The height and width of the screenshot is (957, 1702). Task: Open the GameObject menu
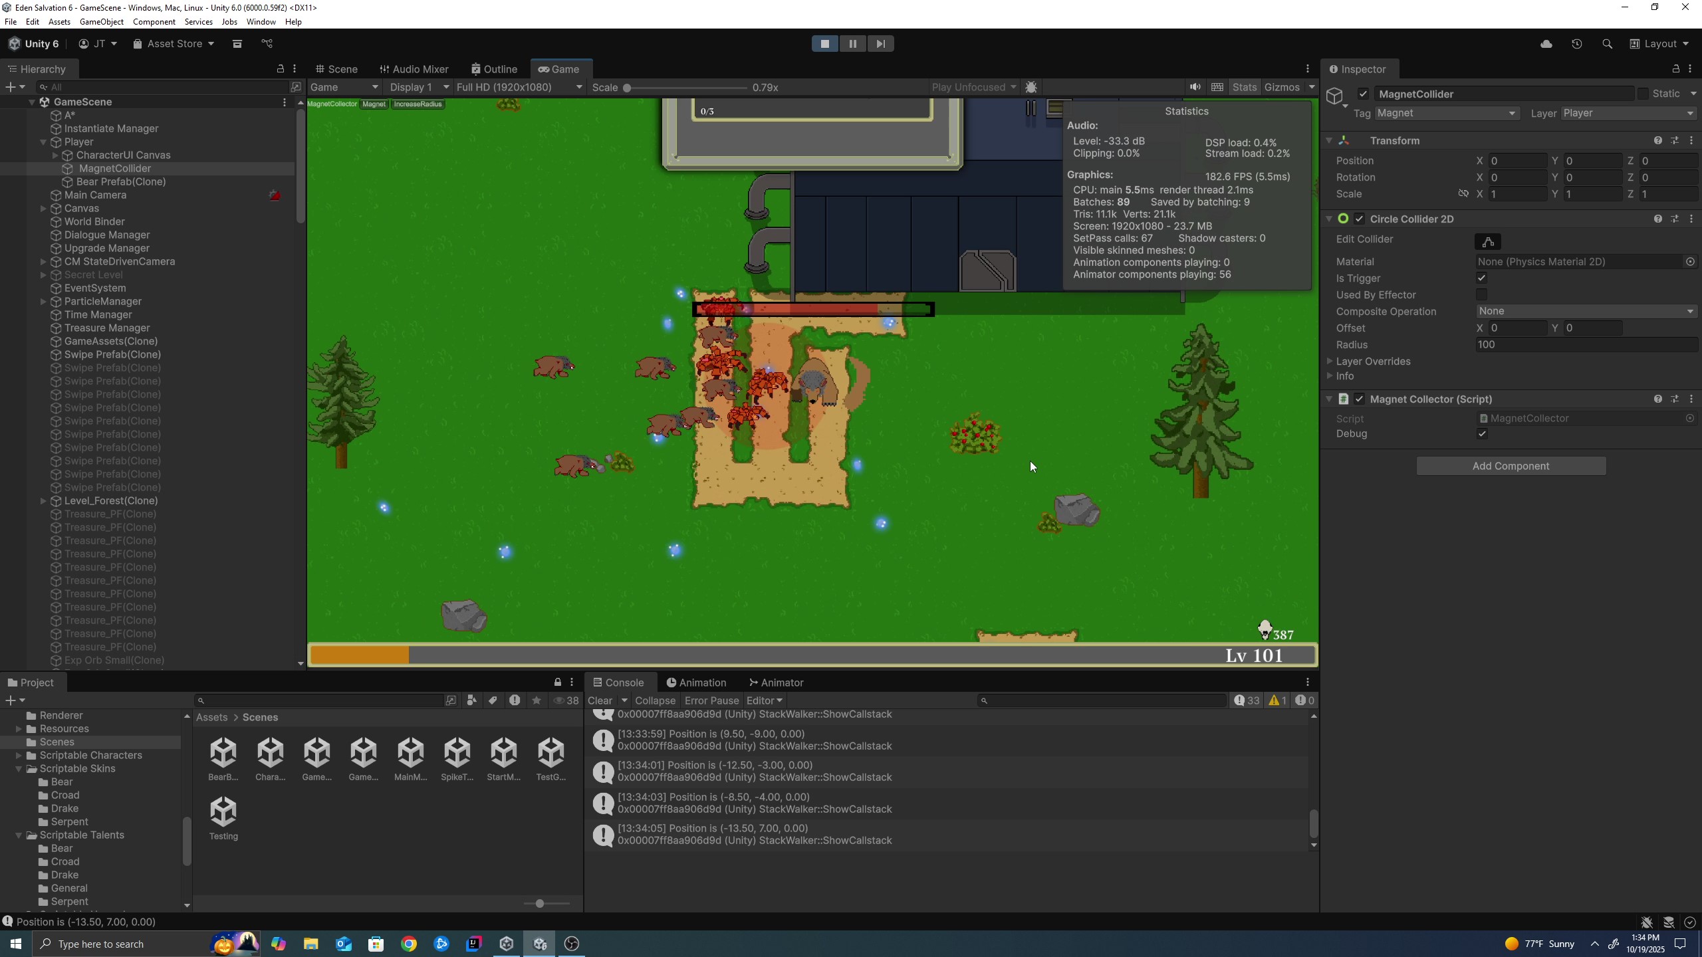coord(101,22)
